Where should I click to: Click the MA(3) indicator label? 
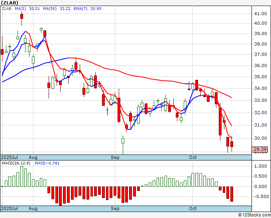tap(20, 9)
